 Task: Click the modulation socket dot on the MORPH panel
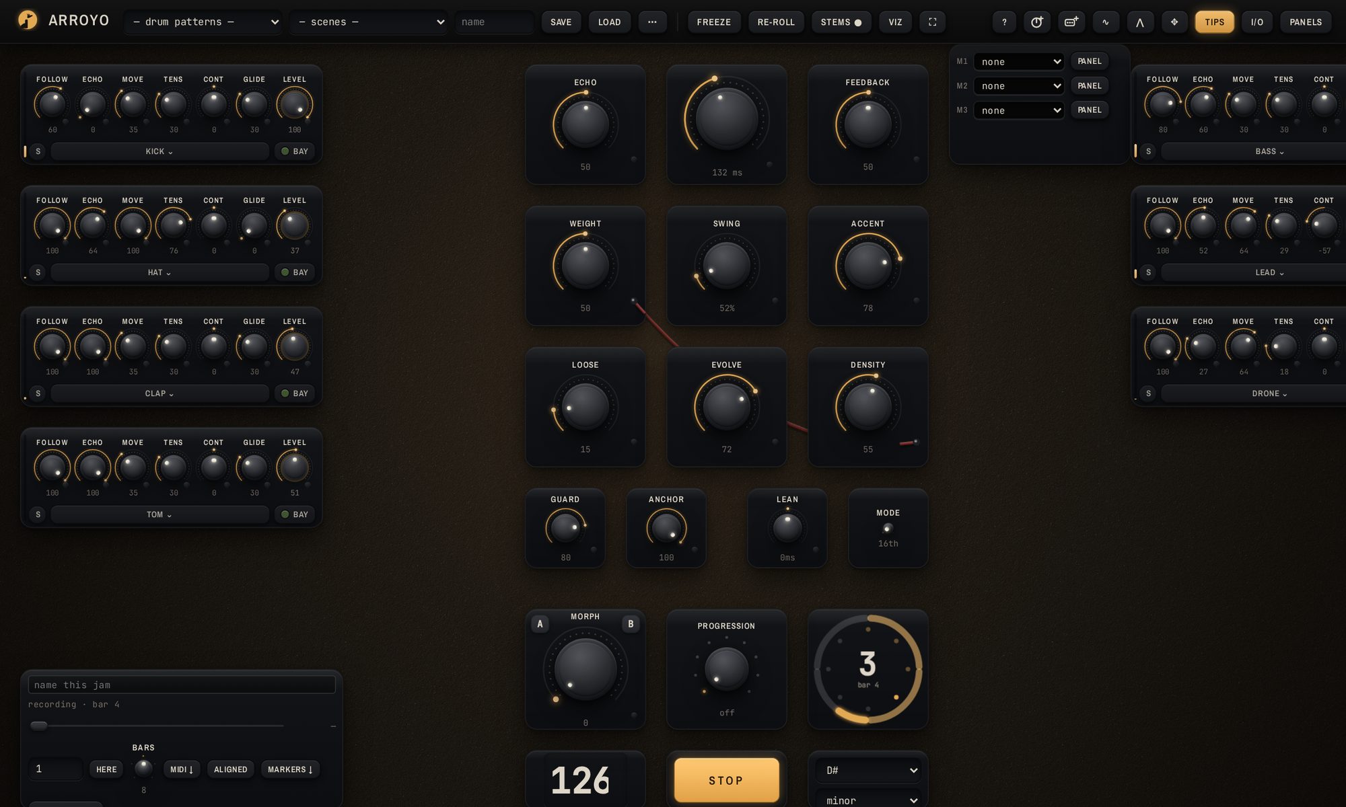click(x=633, y=716)
